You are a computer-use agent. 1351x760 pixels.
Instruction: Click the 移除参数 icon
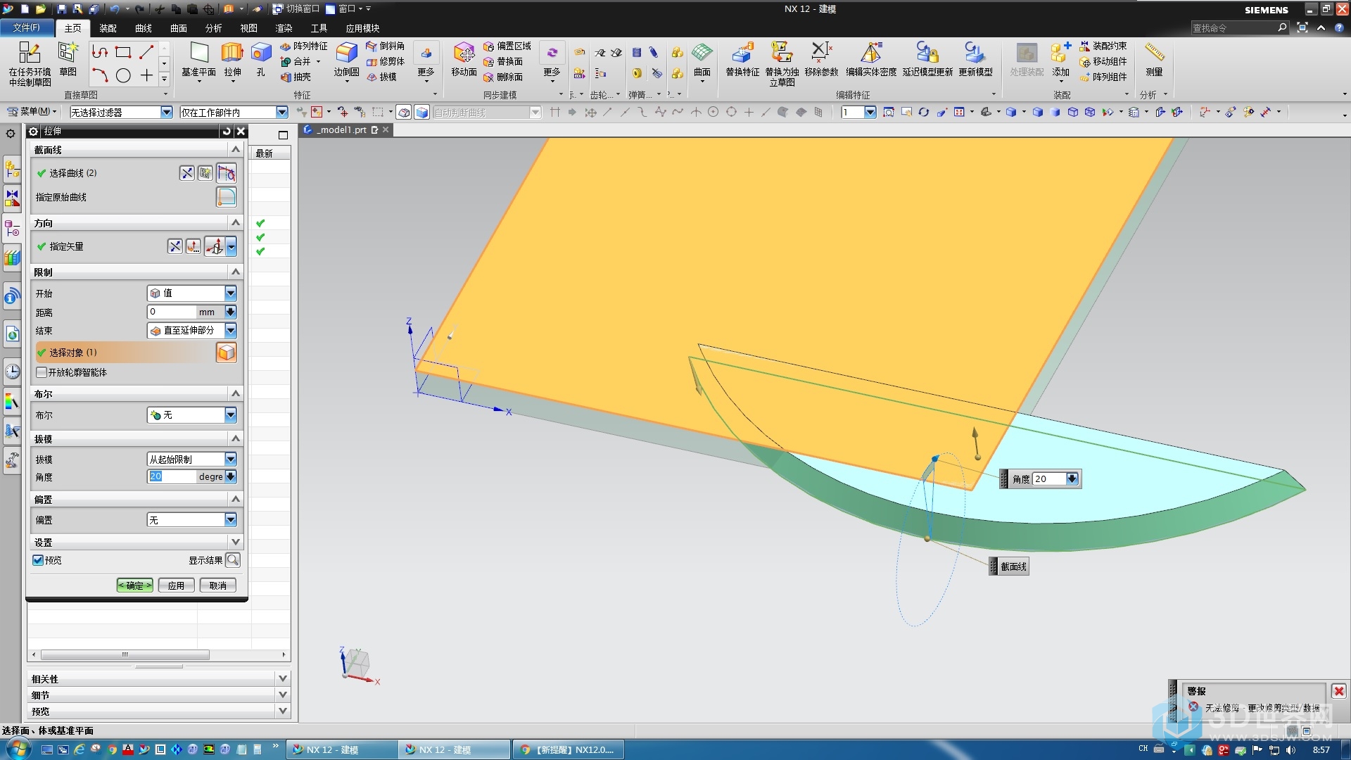click(x=821, y=60)
